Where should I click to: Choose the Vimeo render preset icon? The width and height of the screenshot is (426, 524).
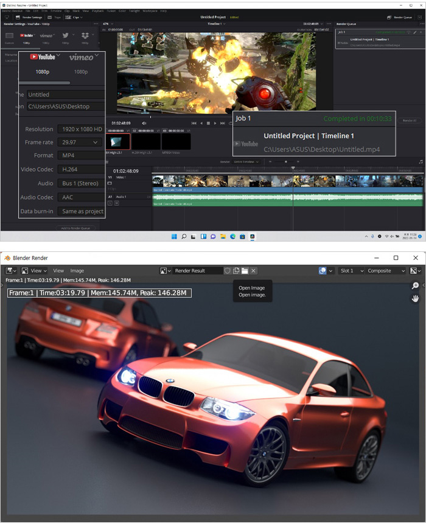click(x=46, y=36)
